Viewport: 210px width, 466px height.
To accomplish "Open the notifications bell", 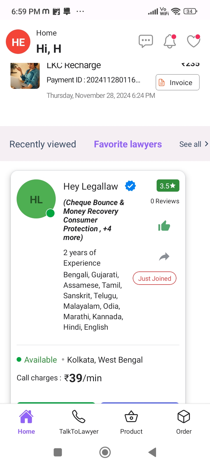I will pyautogui.click(x=170, y=41).
